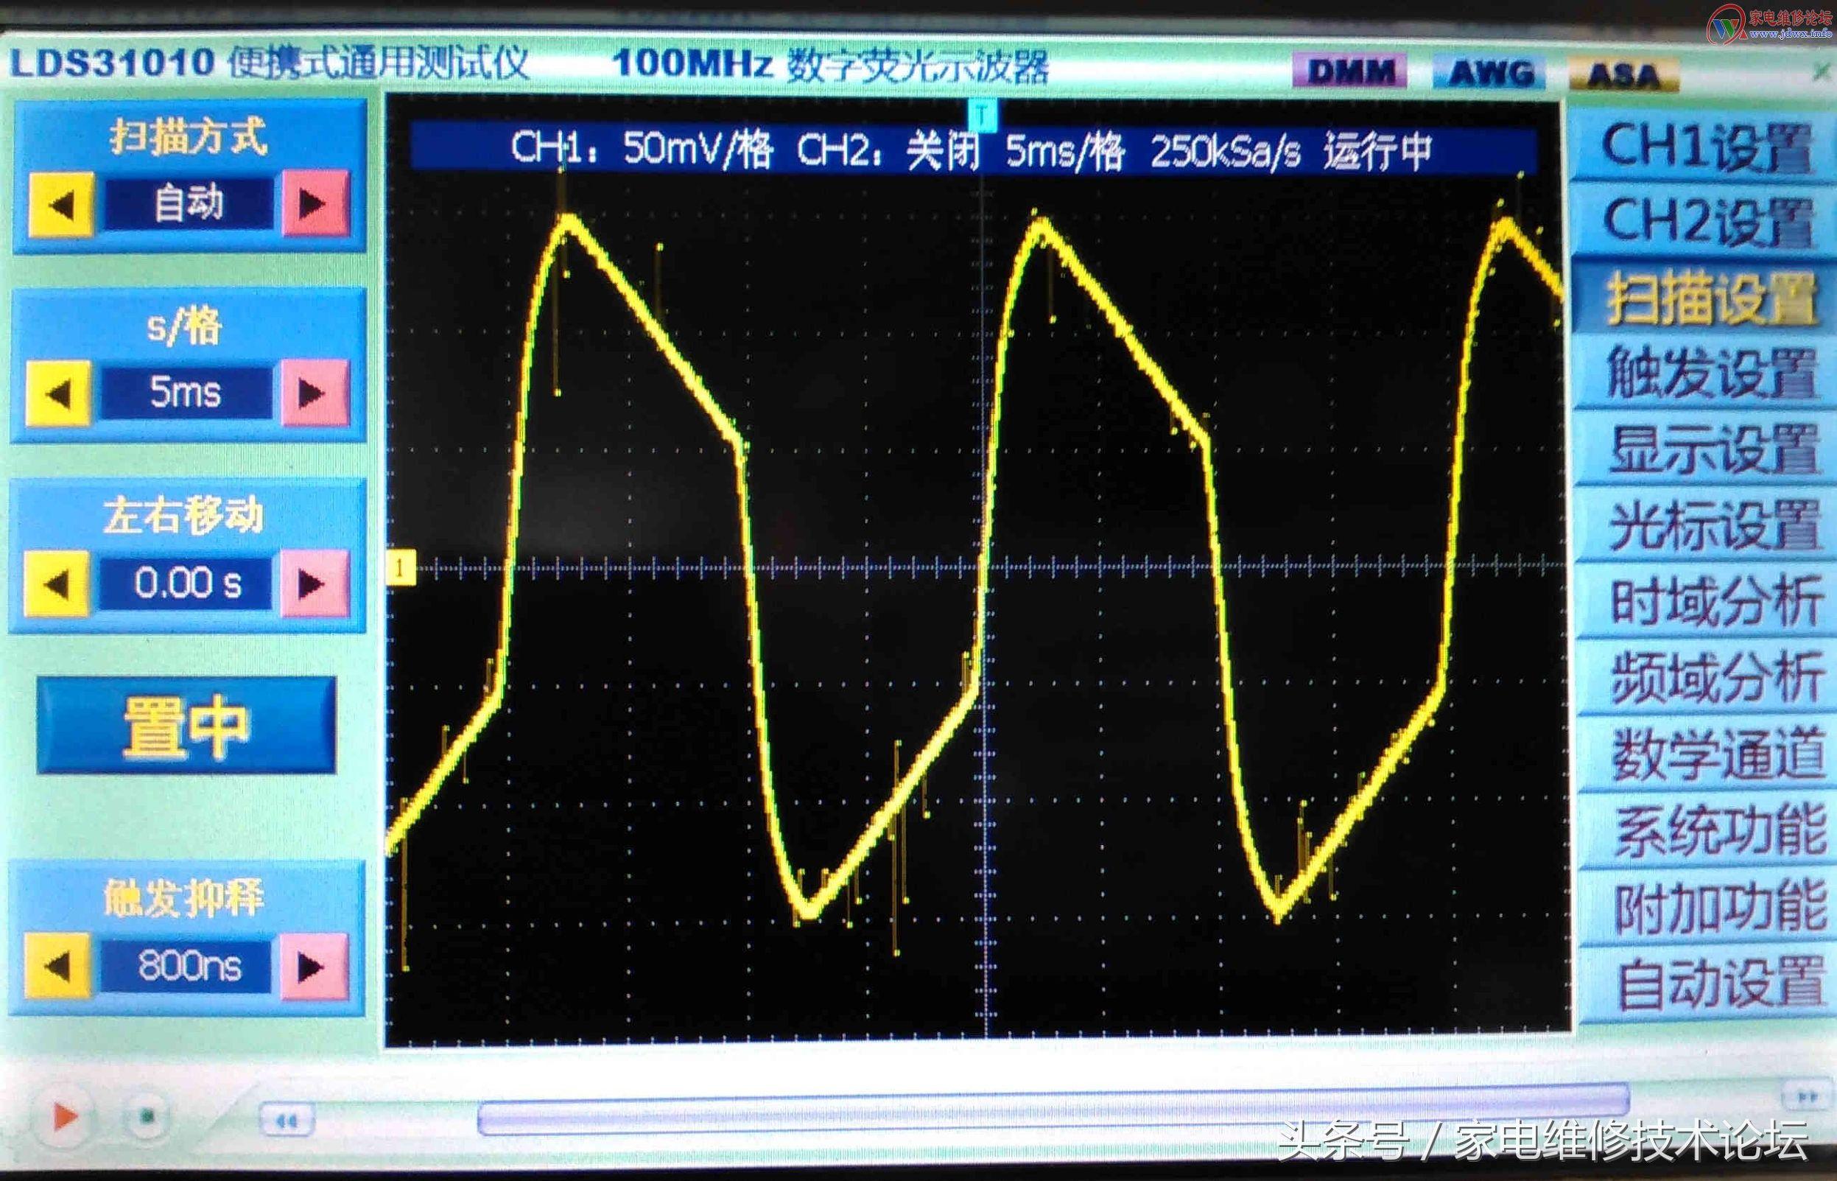The width and height of the screenshot is (1837, 1181).
Task: Decrease s/格 timebase with yellow arrow
Action: (59, 394)
